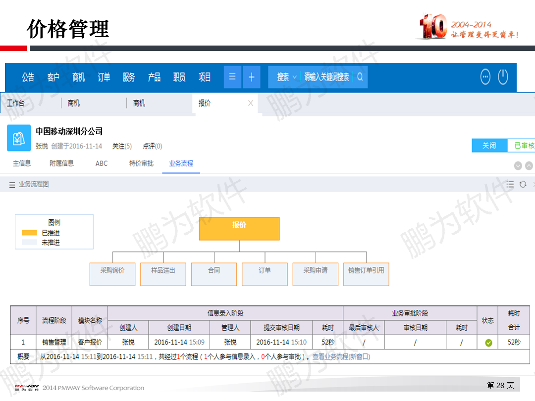
Task: Click the refresh icon in flowchart panel
Action: 523,185
